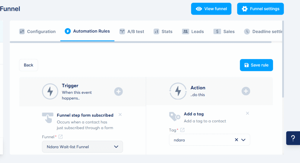
Task: Open the help question mark widget
Action: 293,138
